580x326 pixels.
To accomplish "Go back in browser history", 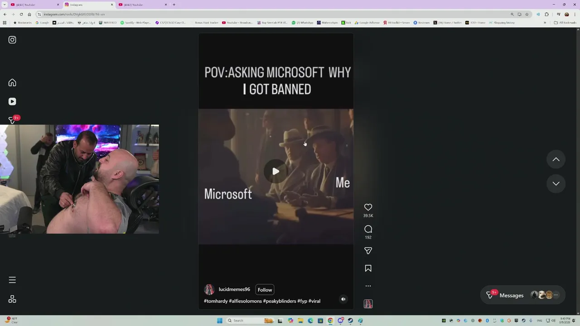I will click(x=5, y=14).
